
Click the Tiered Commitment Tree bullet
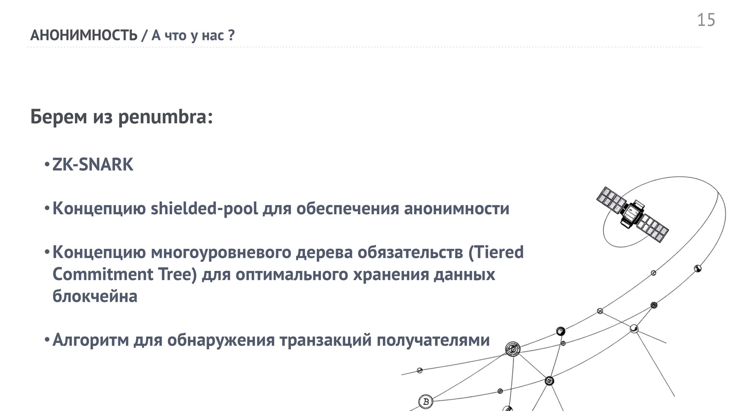point(288,274)
